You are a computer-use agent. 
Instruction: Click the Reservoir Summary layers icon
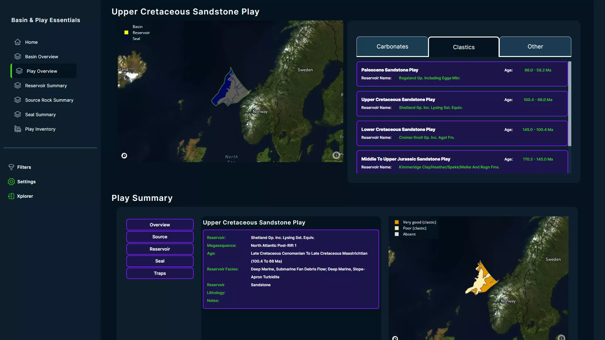point(18,86)
